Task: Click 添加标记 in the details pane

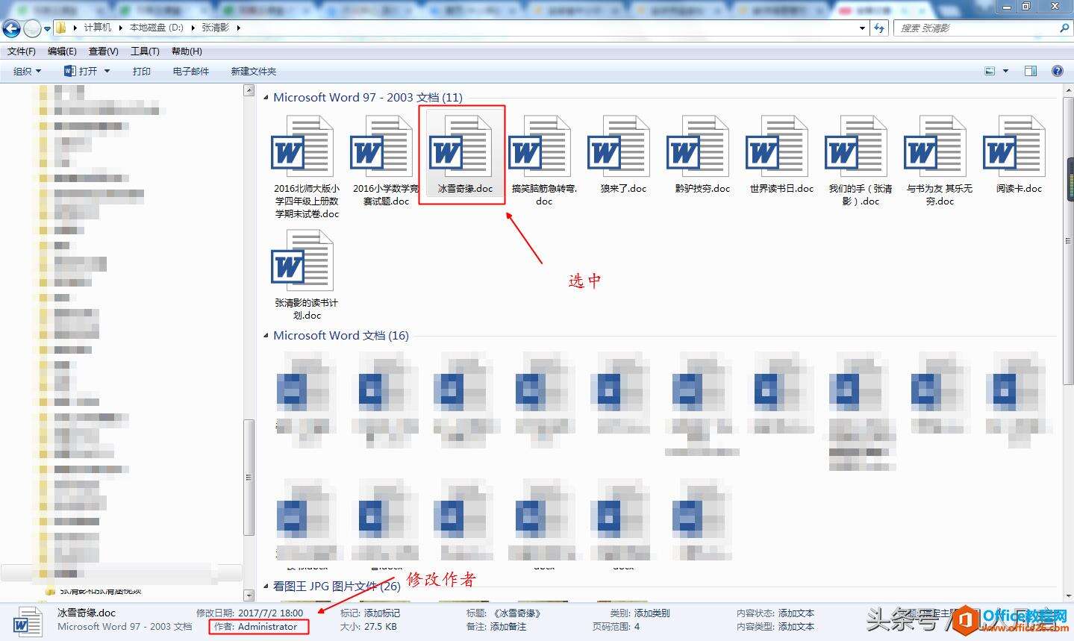Action: [x=382, y=613]
